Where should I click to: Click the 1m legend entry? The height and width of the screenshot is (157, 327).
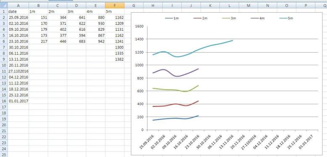(x=171, y=19)
